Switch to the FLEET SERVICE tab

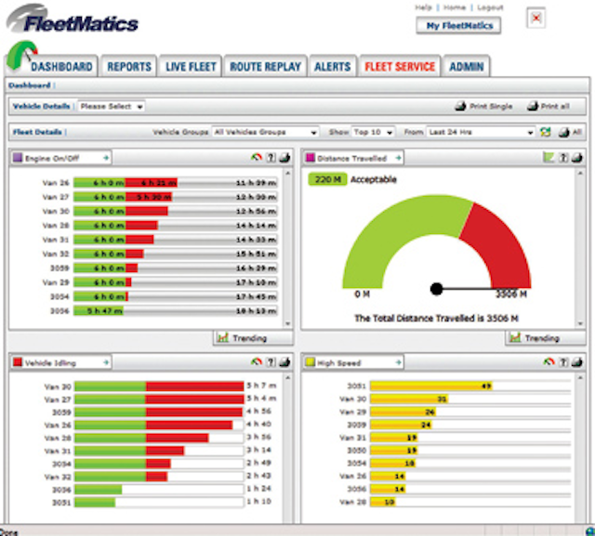[400, 67]
